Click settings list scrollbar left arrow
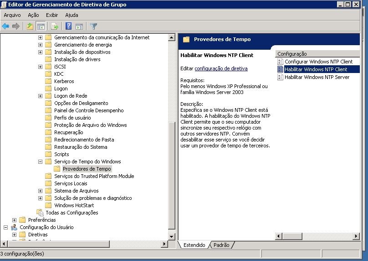This screenshot has height=261, width=368. click(x=279, y=236)
